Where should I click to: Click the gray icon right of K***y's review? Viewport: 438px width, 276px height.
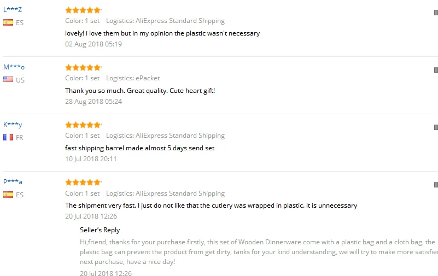pyautogui.click(x=436, y=127)
